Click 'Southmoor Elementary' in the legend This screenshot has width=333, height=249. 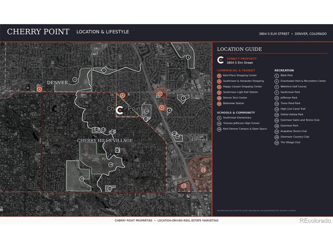pyautogui.click(x=237, y=118)
